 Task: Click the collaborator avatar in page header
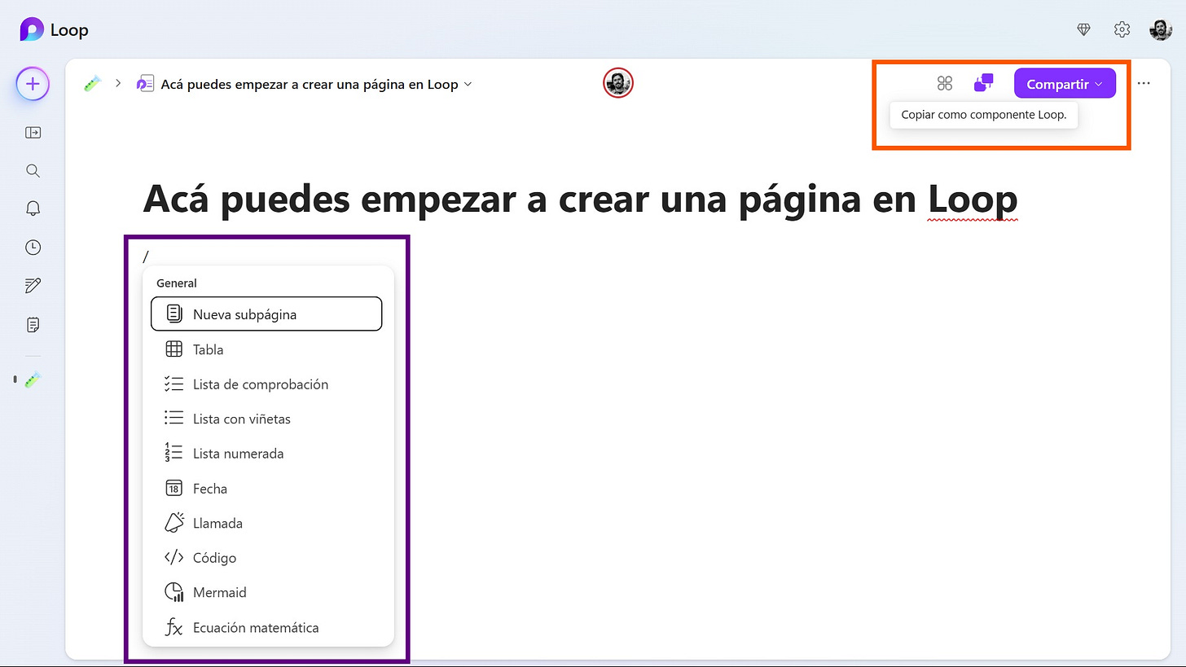coord(618,83)
